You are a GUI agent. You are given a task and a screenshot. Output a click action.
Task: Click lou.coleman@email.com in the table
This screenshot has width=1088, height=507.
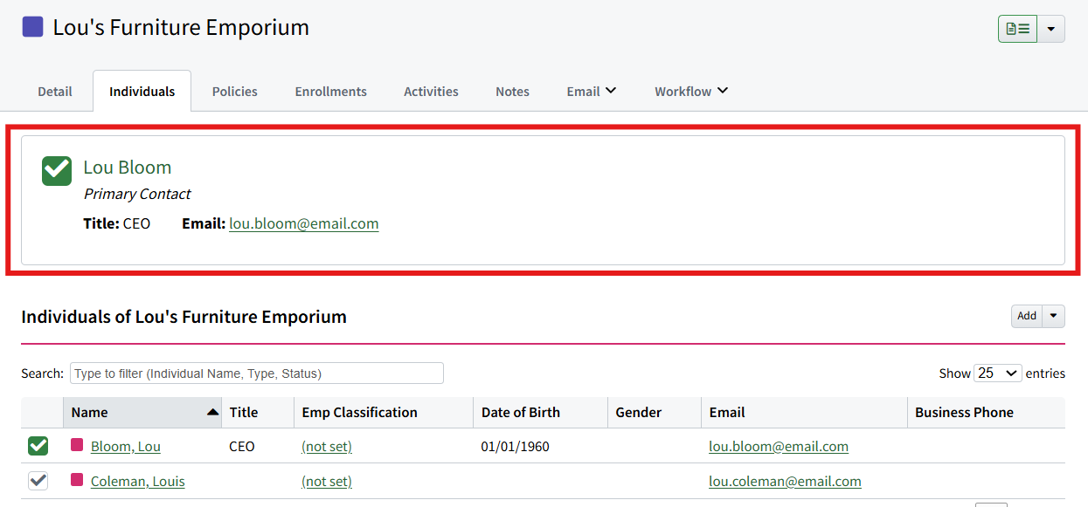[x=785, y=482]
